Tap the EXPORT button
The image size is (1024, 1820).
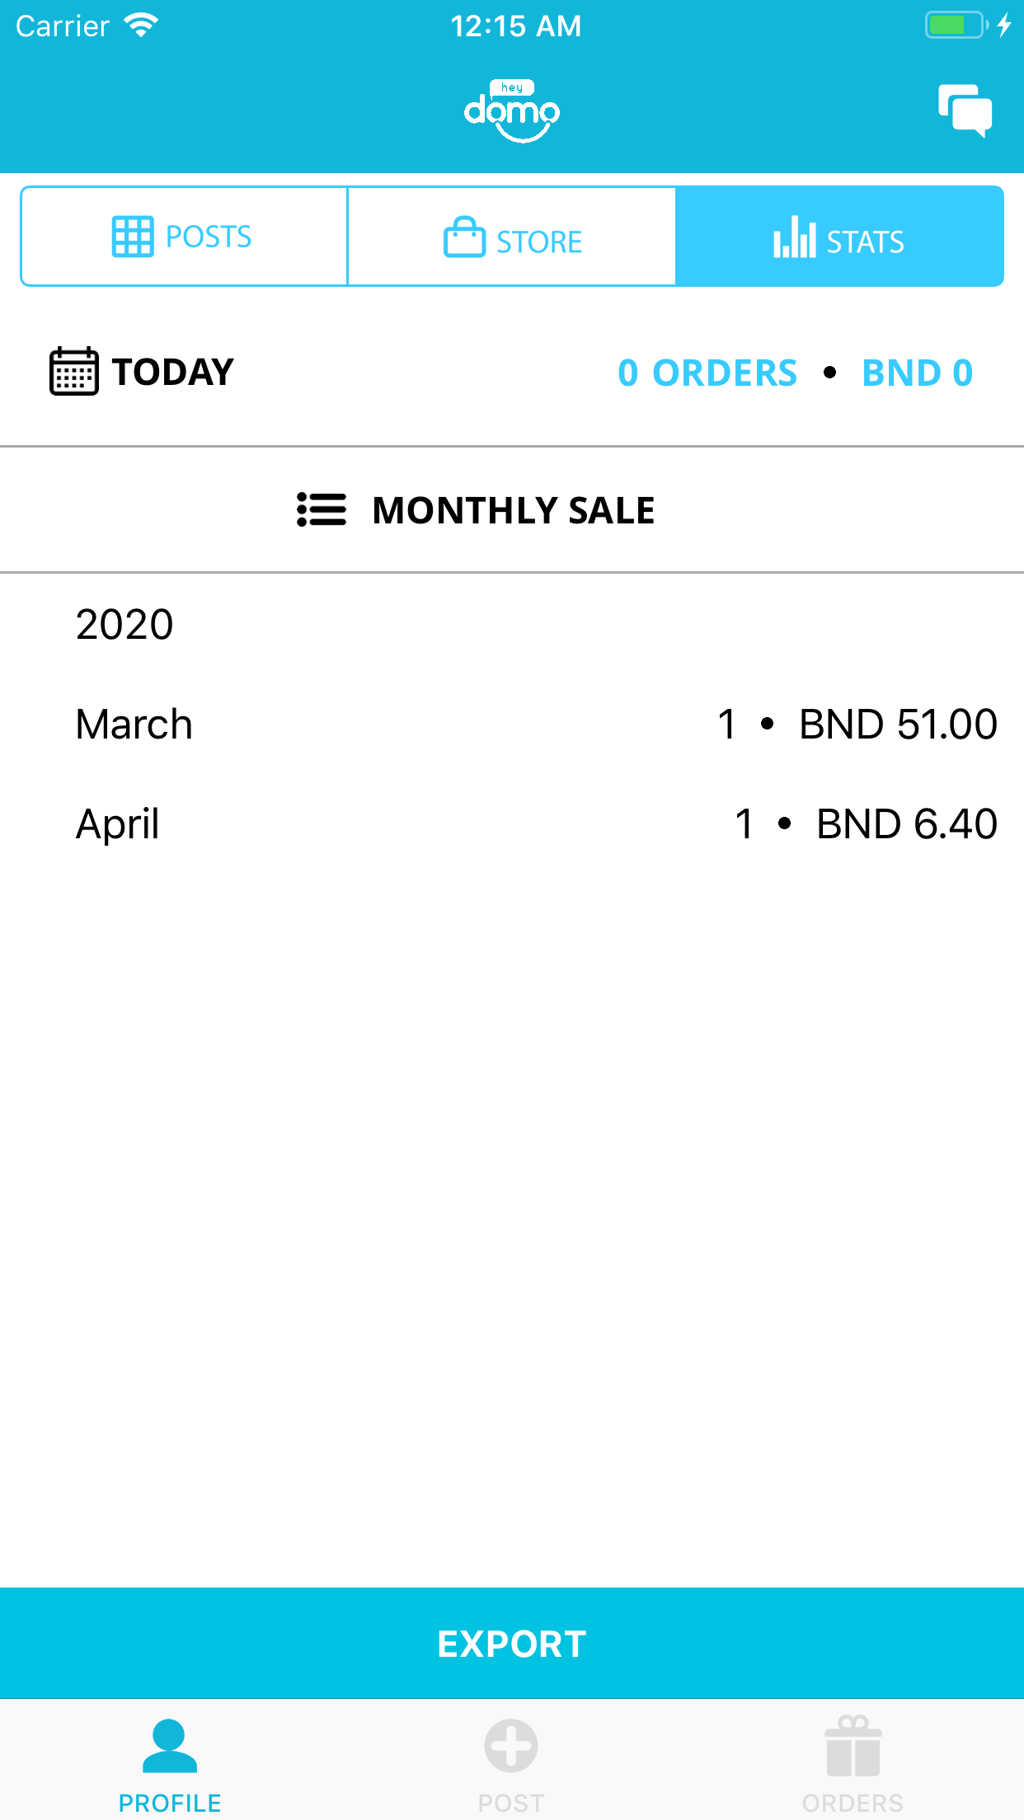pyautogui.click(x=512, y=1643)
